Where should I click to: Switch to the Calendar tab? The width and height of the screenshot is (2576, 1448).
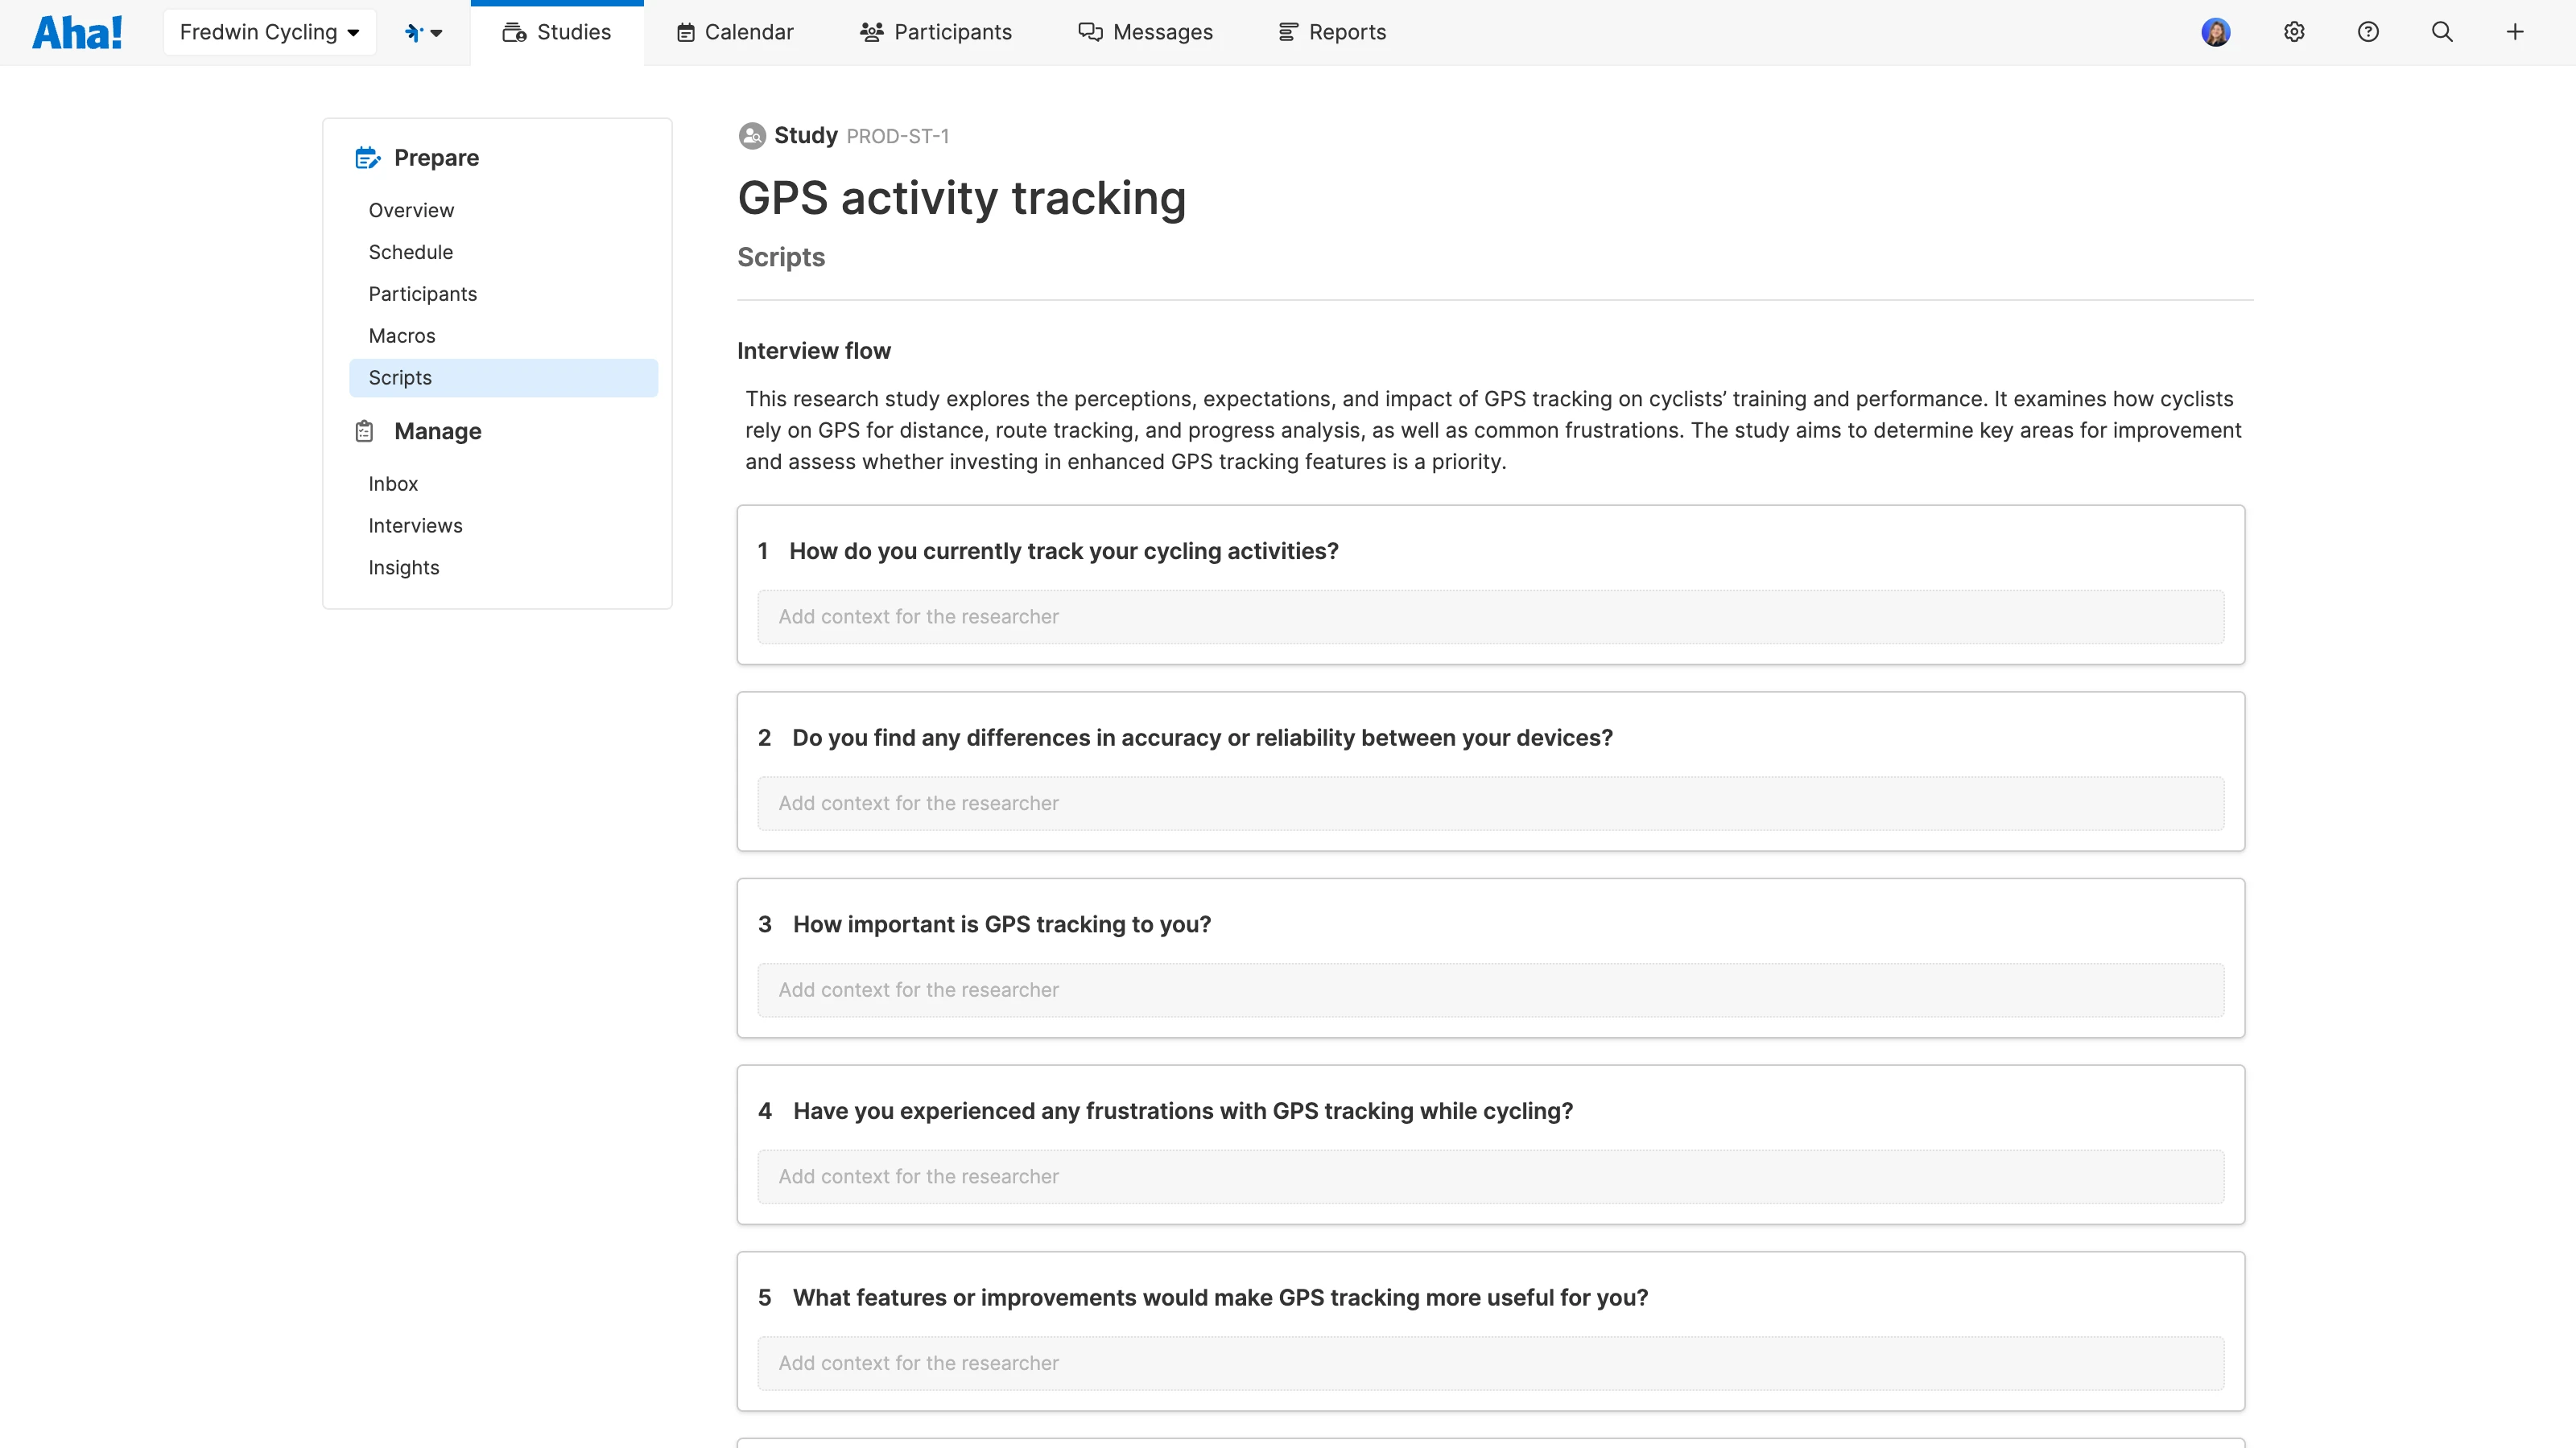tap(735, 32)
